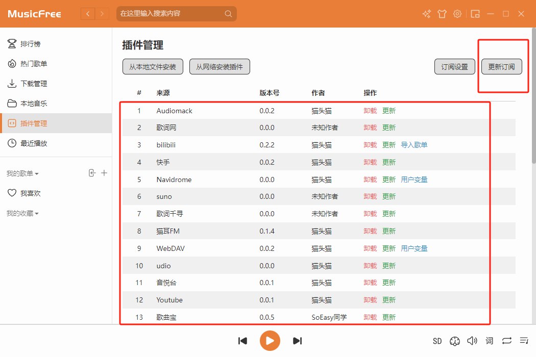Select the Youtube source name
Screen dimensions: 536x357
pyautogui.click(x=169, y=300)
